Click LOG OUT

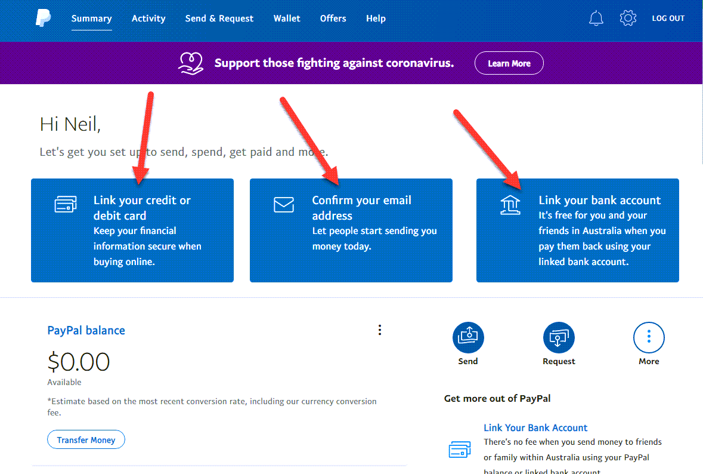pos(668,19)
